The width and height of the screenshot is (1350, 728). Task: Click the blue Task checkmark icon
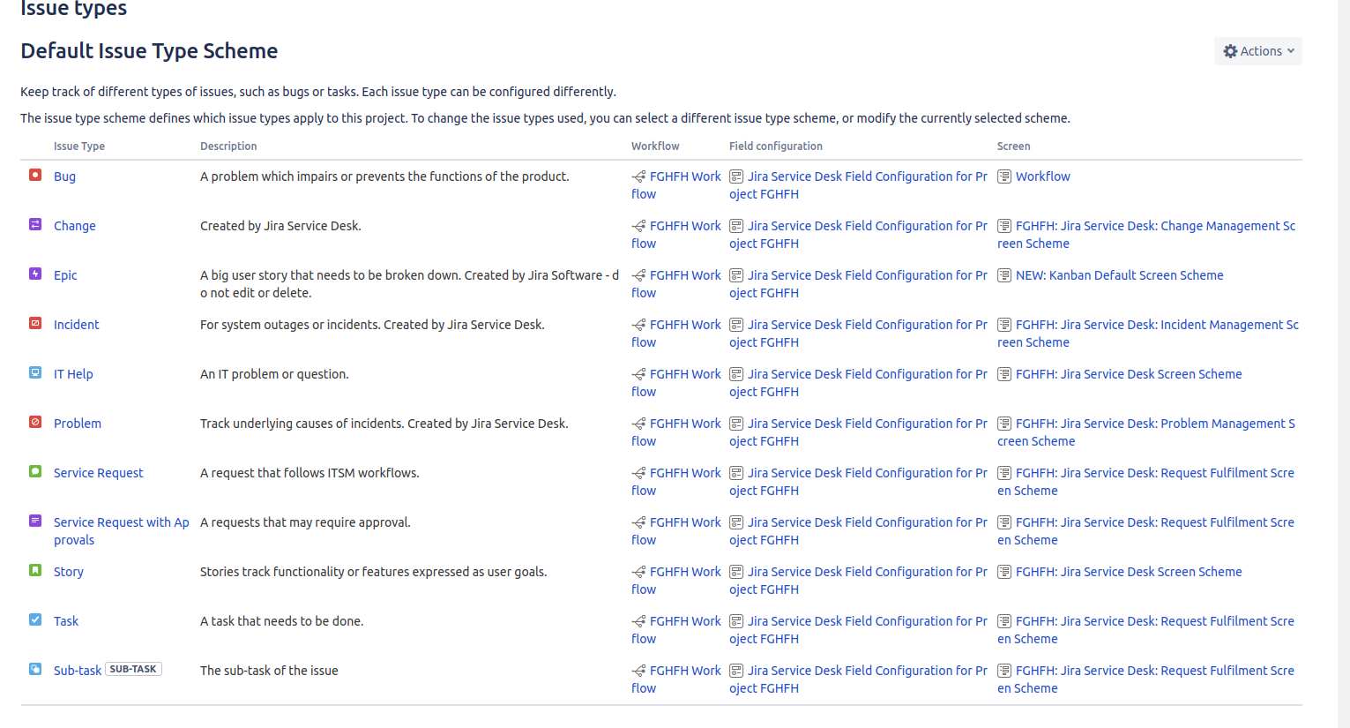pos(35,619)
